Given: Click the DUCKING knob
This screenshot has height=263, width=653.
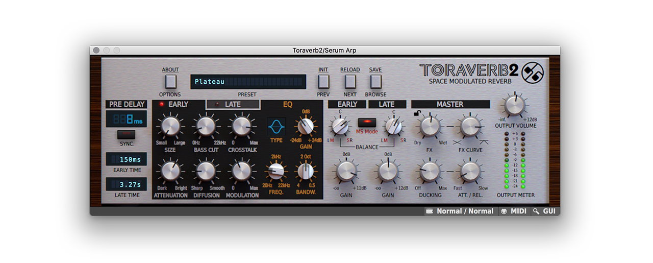Looking at the screenshot, I should (x=430, y=171).
